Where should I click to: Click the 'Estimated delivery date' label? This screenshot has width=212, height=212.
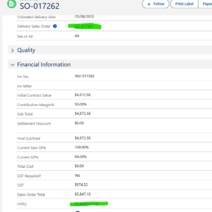point(37,17)
